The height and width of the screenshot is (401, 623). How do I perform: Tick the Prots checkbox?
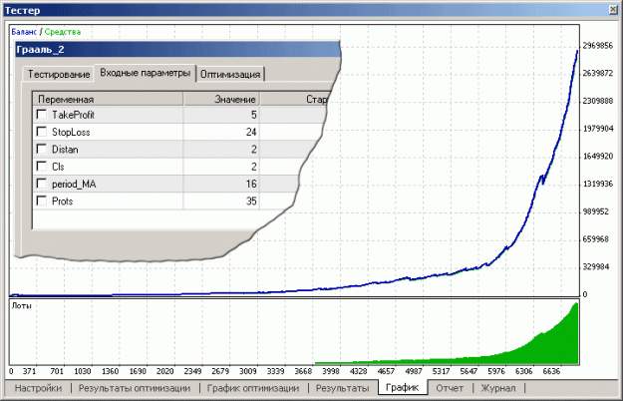41,200
